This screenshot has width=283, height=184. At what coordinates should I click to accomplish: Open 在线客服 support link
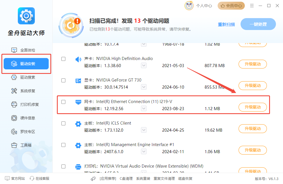[x=42, y=178]
